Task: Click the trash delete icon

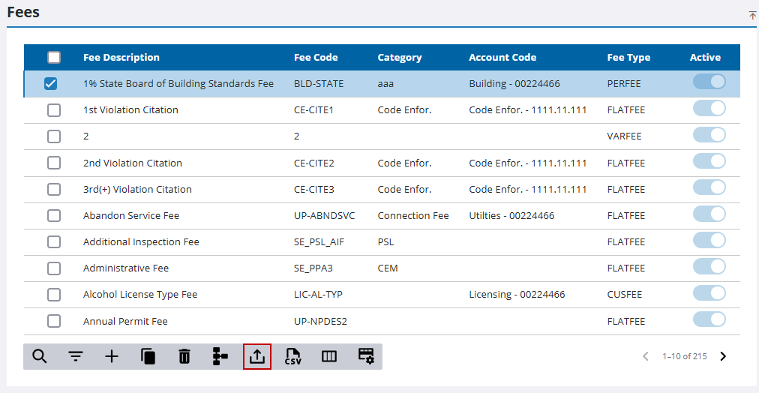Action: pyautogui.click(x=184, y=356)
